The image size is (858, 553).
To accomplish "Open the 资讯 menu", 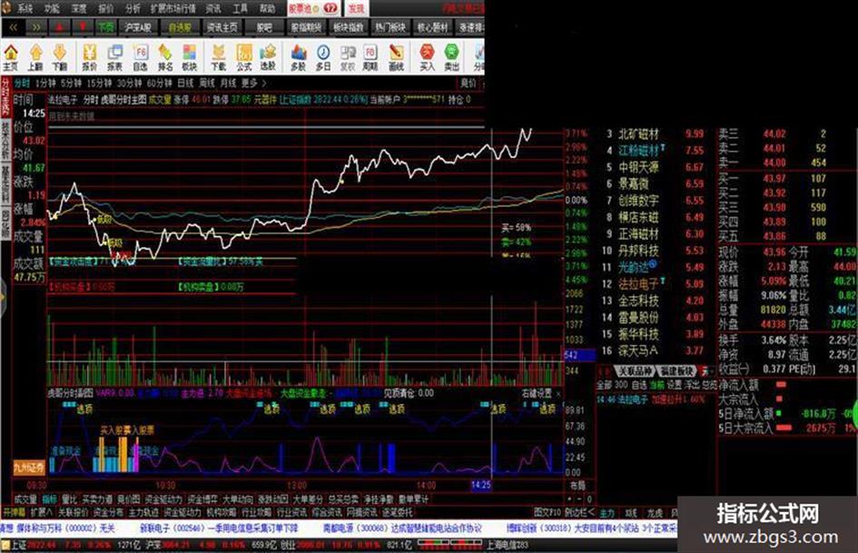I will pos(213,8).
